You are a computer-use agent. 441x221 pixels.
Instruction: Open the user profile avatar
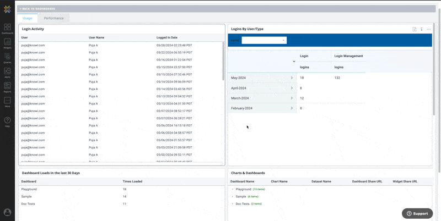click(x=7, y=212)
